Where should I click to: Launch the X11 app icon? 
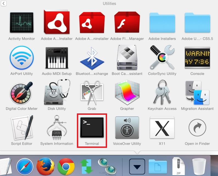(x=162, y=128)
